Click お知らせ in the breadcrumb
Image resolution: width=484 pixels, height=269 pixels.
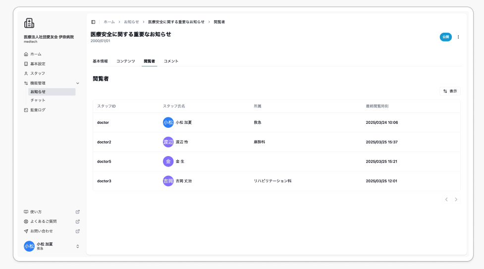[x=131, y=22]
